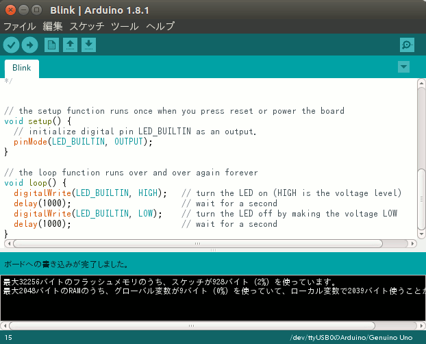Click the comment 'initialize digital pin LED_BUILTIN'

110,132
